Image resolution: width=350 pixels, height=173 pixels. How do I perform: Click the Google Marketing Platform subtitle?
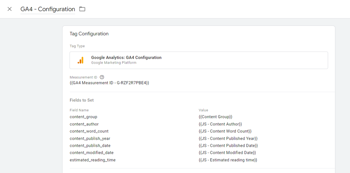point(114,63)
